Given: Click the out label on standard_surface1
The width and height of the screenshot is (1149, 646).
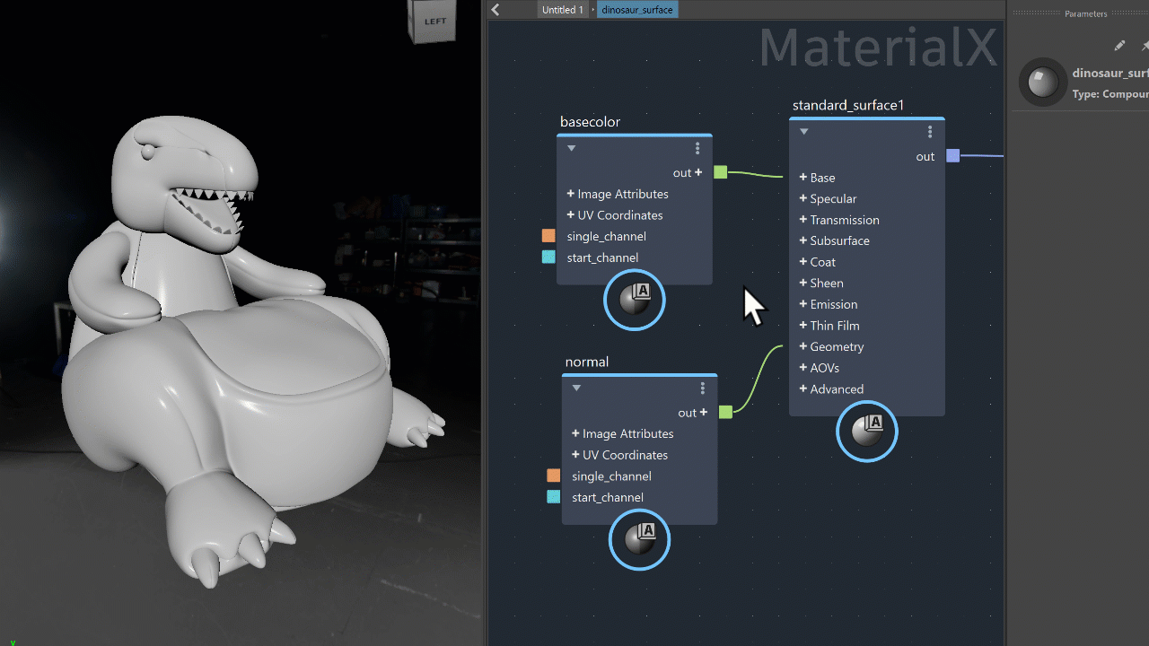Looking at the screenshot, I should [925, 156].
